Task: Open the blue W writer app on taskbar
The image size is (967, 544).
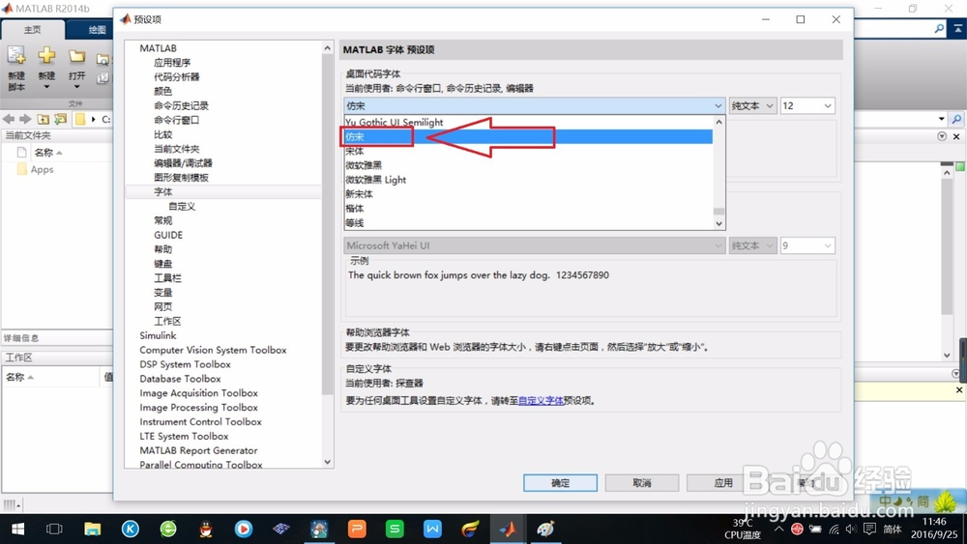Action: tap(432, 530)
